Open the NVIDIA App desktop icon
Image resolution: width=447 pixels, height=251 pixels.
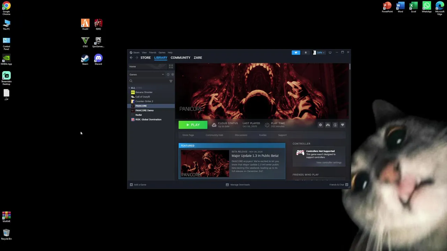click(6, 60)
